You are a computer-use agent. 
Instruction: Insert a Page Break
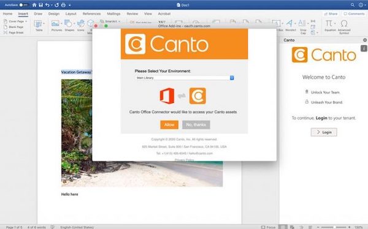(13, 32)
